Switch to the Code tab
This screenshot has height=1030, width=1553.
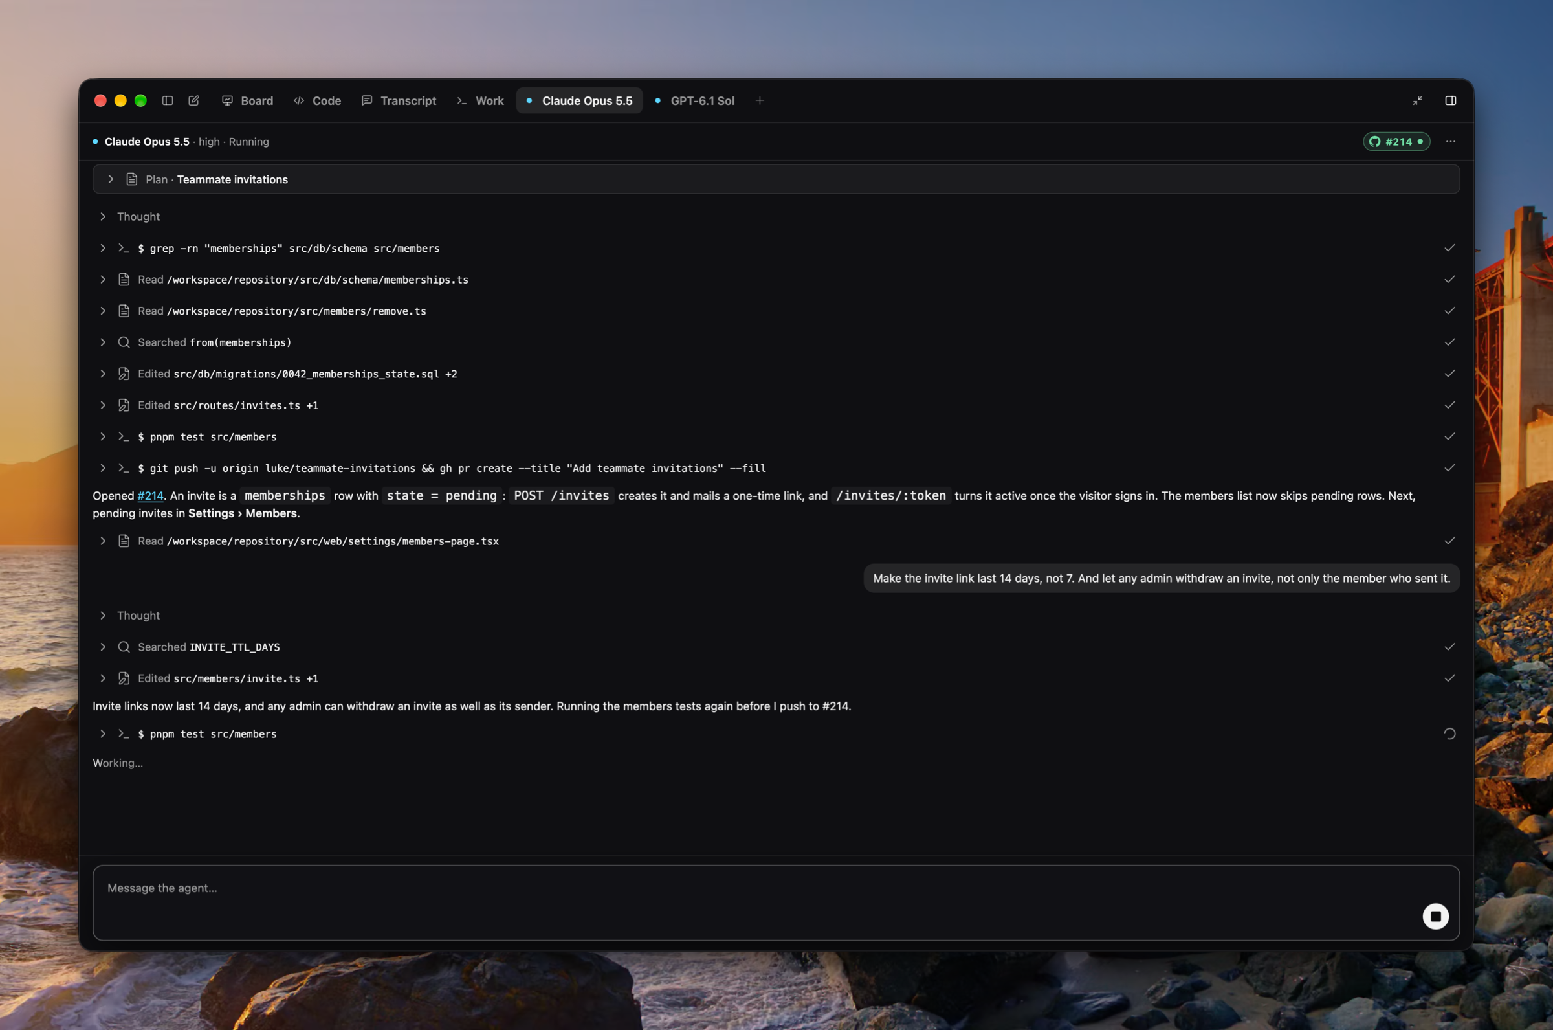pos(317,100)
